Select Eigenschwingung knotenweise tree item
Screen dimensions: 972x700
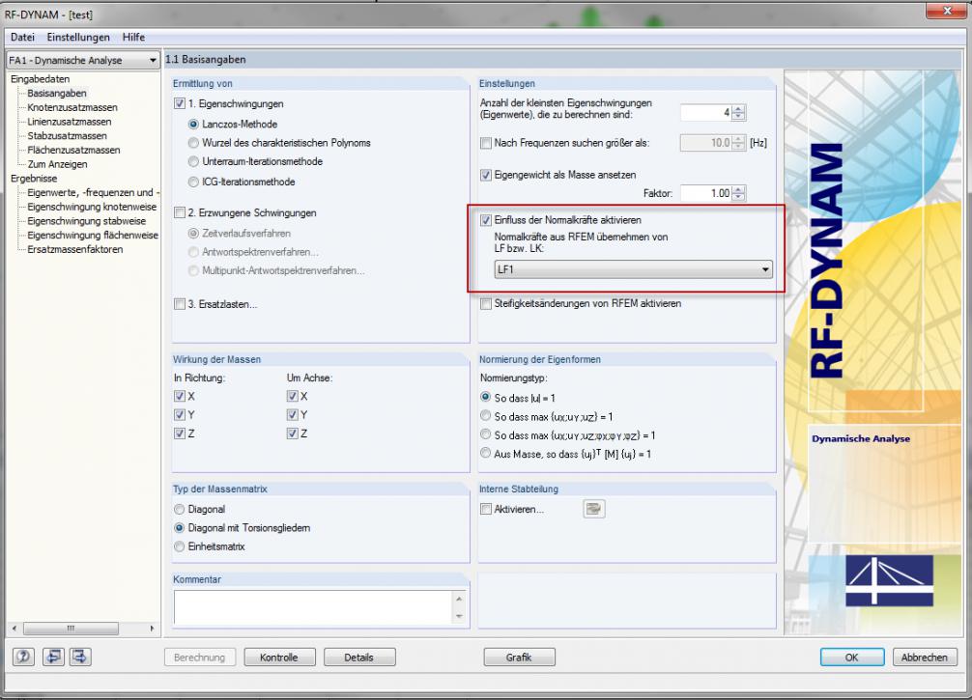coord(92,207)
